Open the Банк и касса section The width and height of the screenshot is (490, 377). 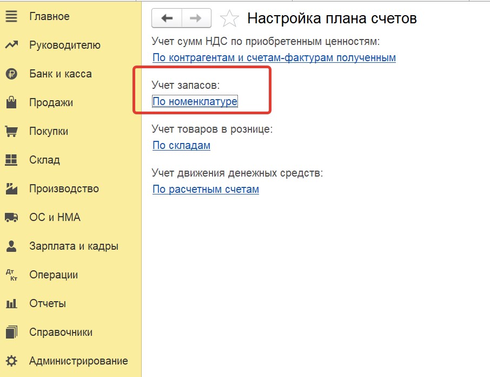(61, 74)
